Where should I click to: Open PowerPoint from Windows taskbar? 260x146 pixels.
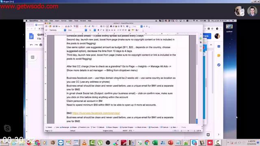pos(171,142)
